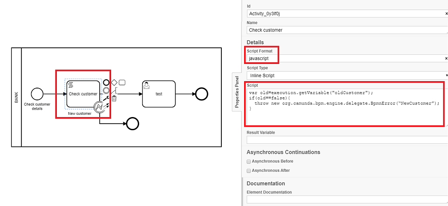Clear the Id field with x
The width and height of the screenshot is (448, 206).
[x=446, y=14]
